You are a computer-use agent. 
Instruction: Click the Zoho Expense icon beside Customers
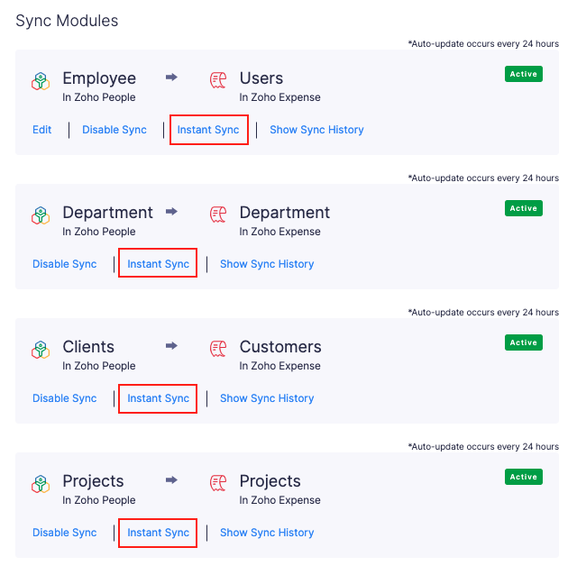[x=218, y=349]
